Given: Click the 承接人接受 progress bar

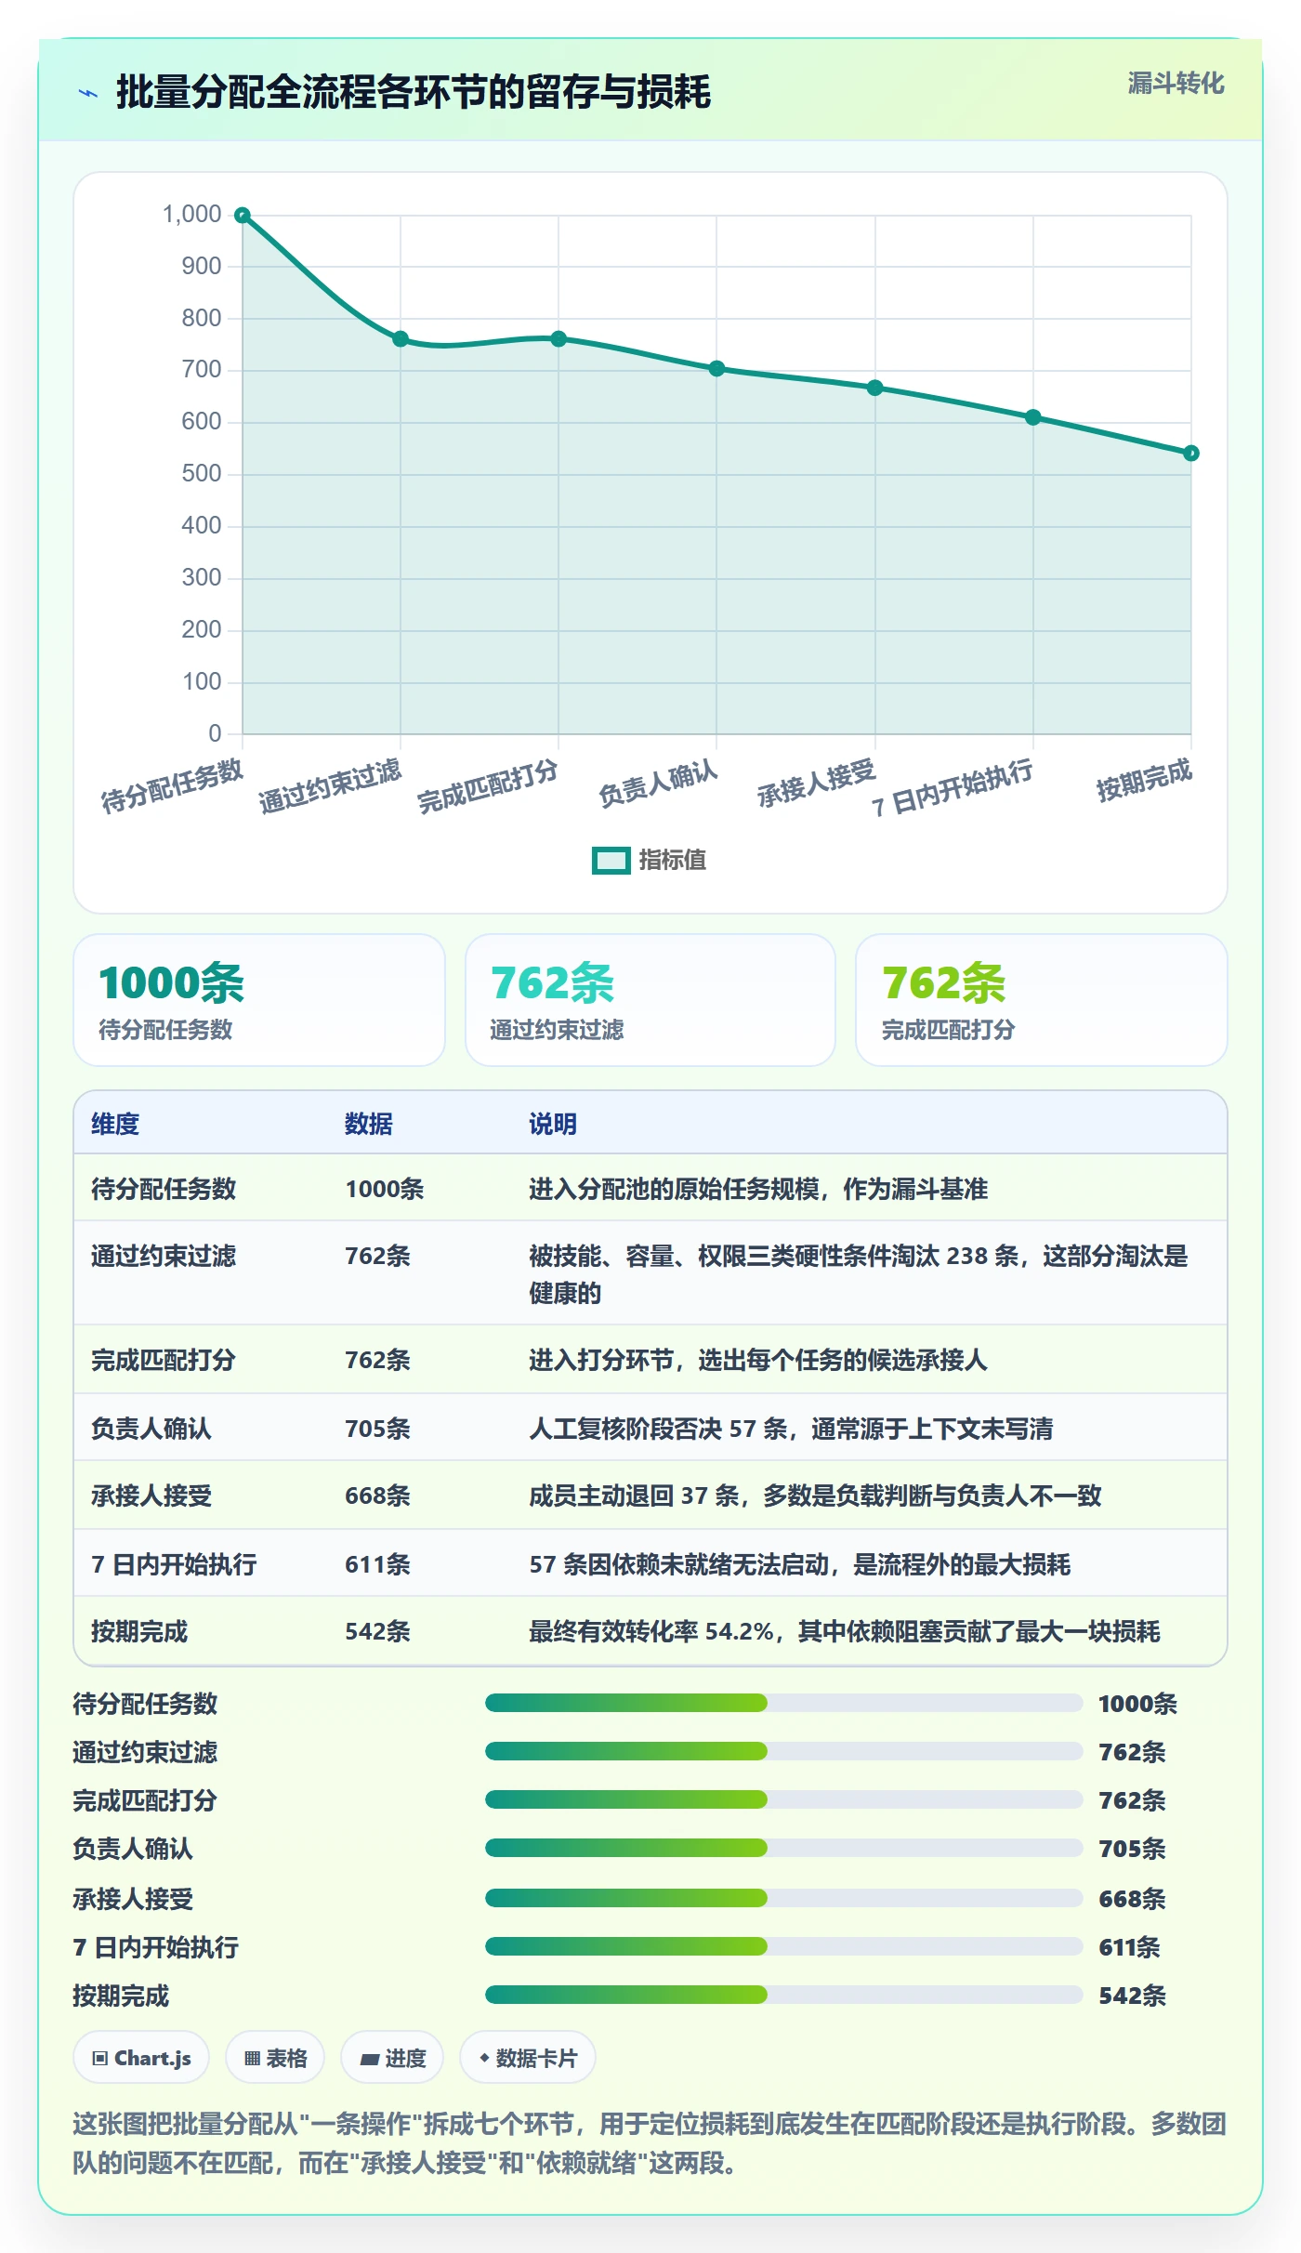Looking at the screenshot, I should (x=784, y=1898).
